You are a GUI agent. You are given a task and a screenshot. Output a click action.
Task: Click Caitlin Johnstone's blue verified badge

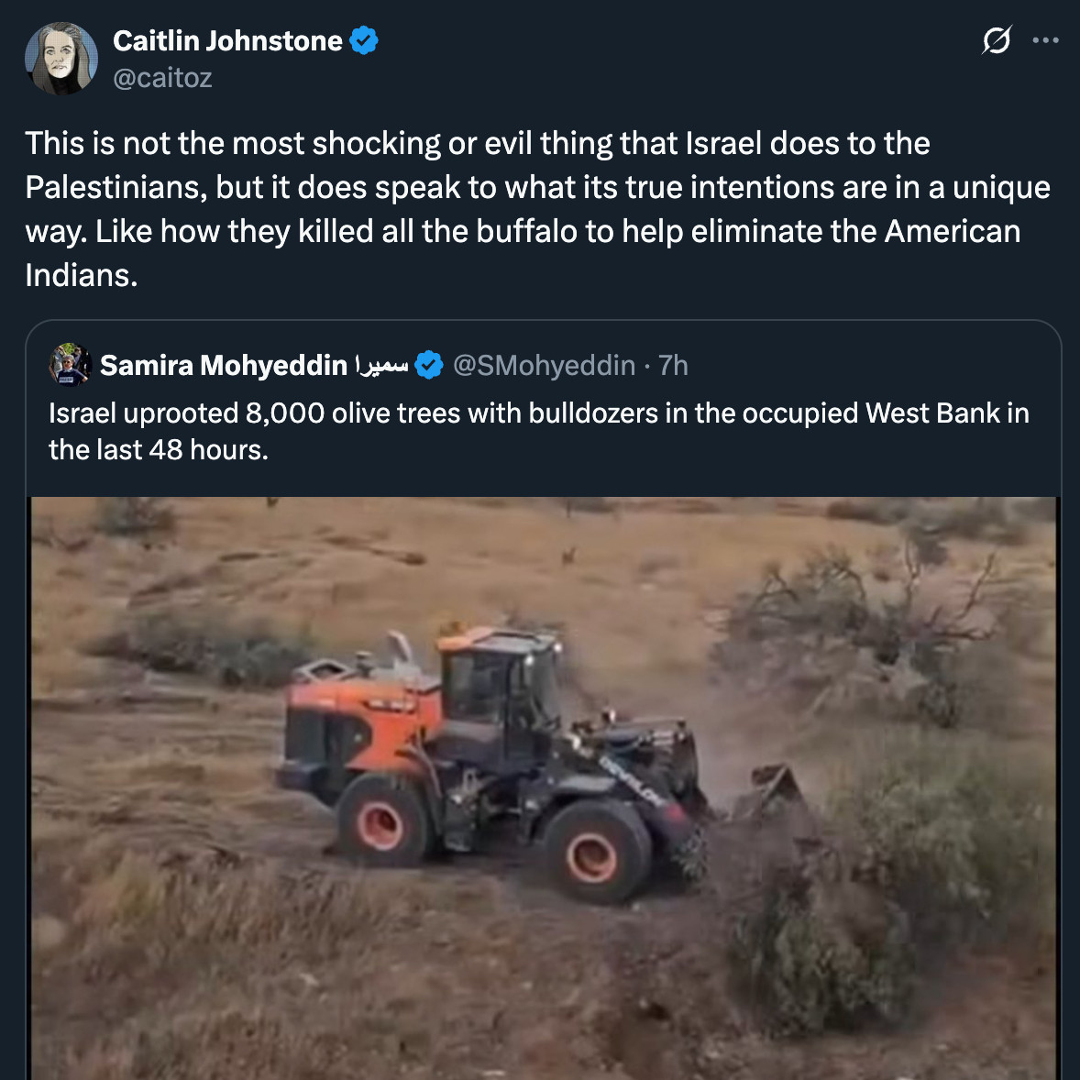click(x=364, y=40)
